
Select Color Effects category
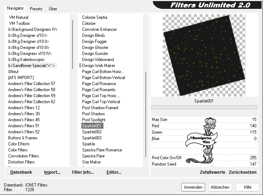click(x=19, y=144)
